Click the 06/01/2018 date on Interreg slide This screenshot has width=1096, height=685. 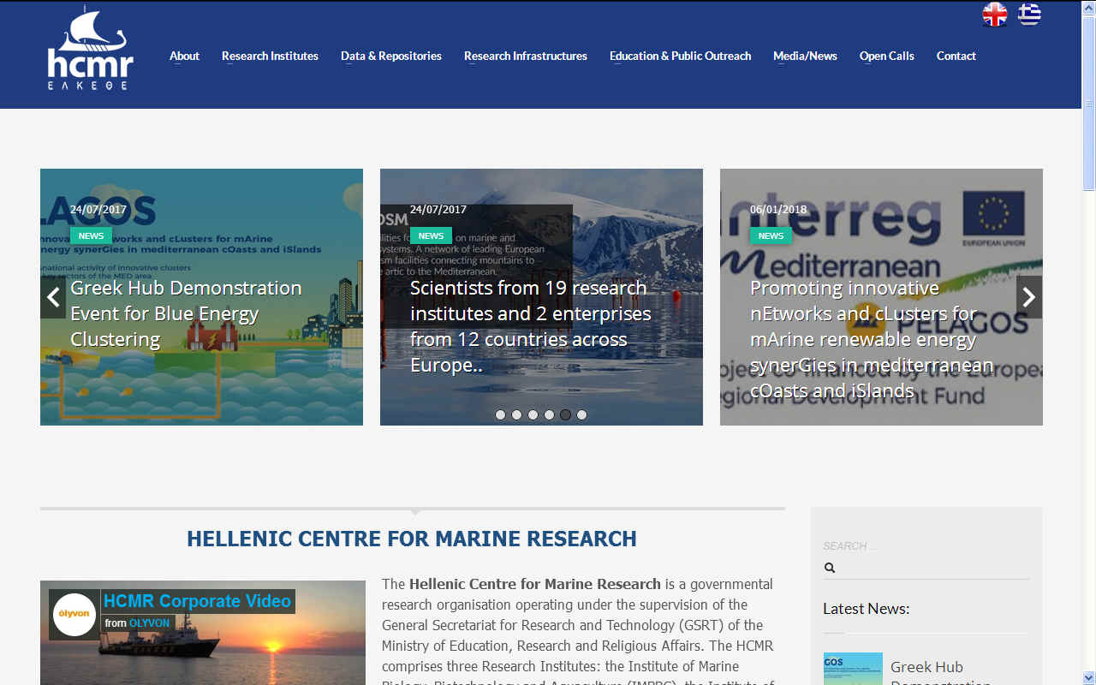pos(778,209)
